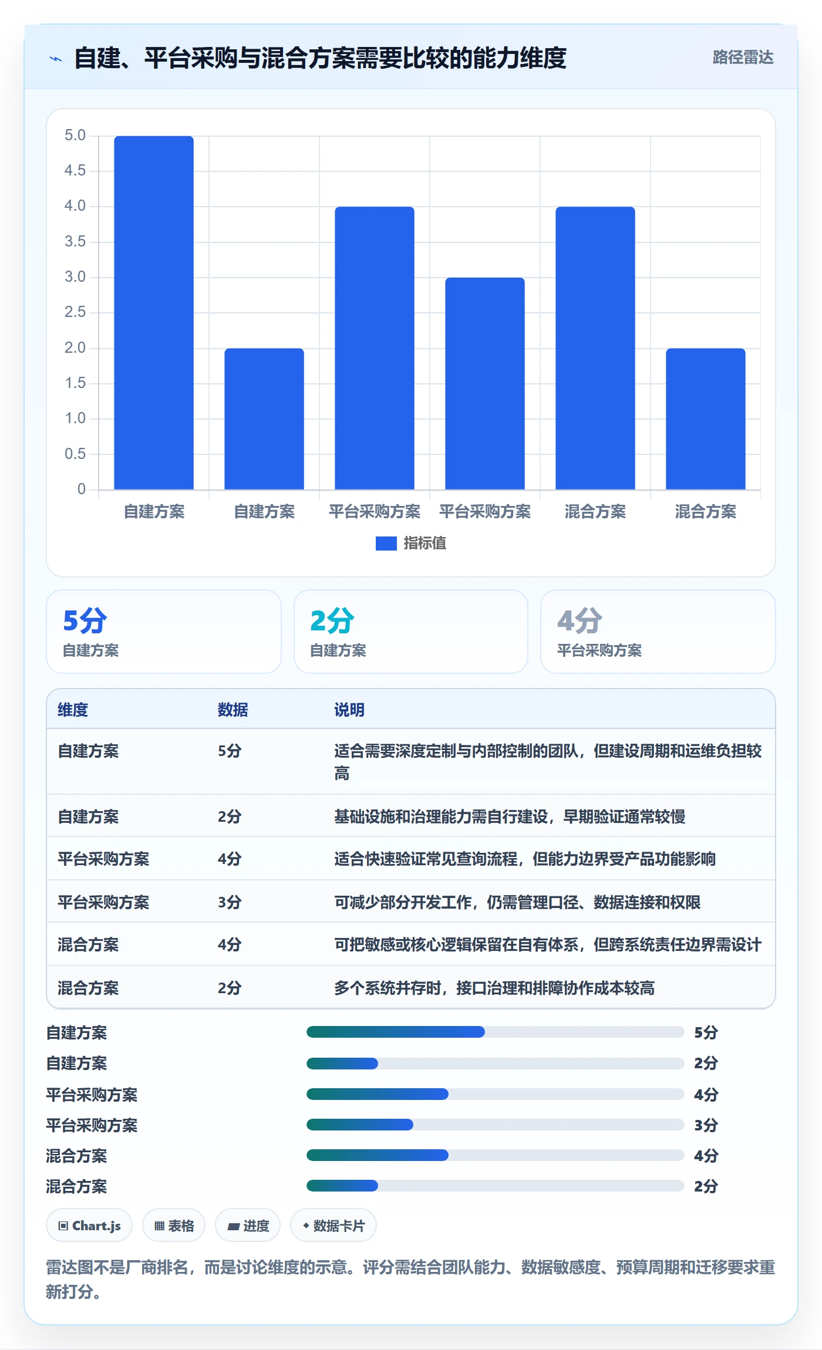Select the Chart.js chip

tap(89, 1226)
